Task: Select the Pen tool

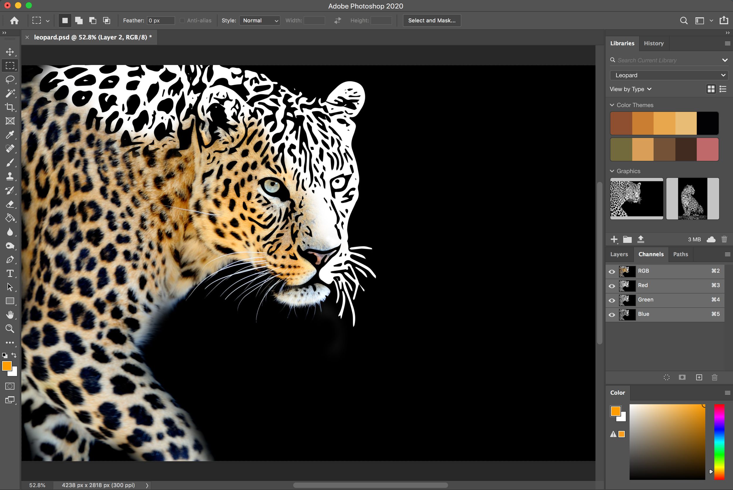Action: [10, 259]
